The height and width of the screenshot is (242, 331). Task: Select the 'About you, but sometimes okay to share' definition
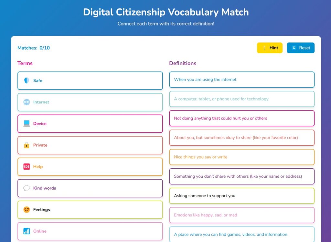click(241, 138)
